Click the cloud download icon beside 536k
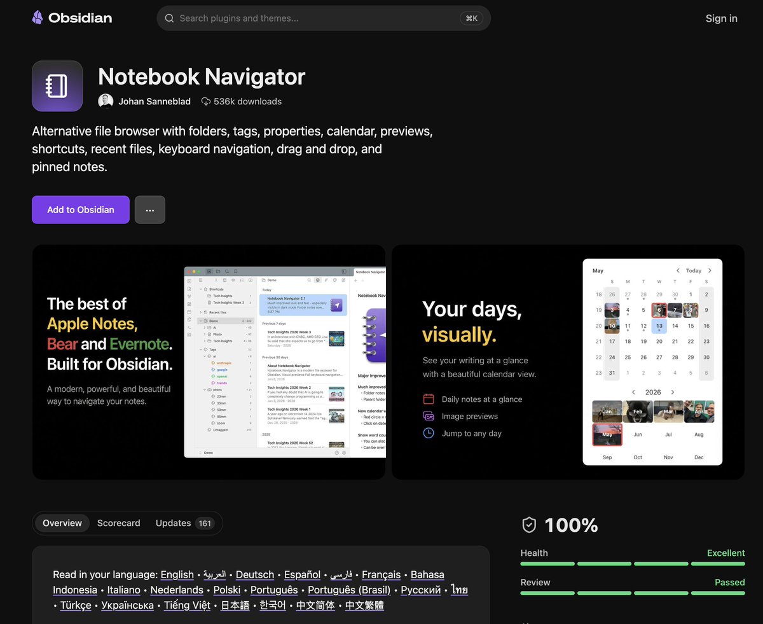 (x=206, y=101)
